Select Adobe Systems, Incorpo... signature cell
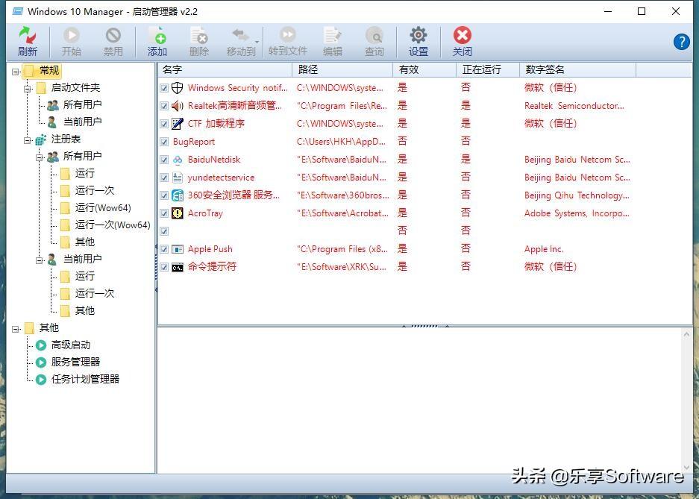The width and height of the screenshot is (699, 499). [577, 213]
